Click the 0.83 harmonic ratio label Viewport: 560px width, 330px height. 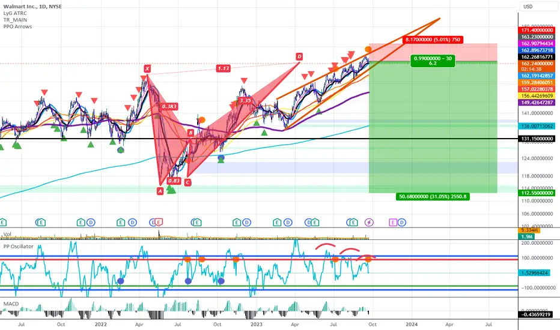(x=174, y=181)
